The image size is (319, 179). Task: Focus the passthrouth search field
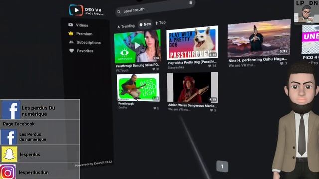[x=155, y=8]
